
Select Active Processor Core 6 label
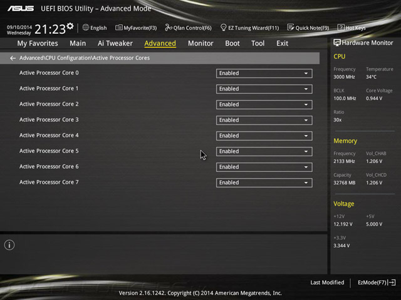point(49,167)
